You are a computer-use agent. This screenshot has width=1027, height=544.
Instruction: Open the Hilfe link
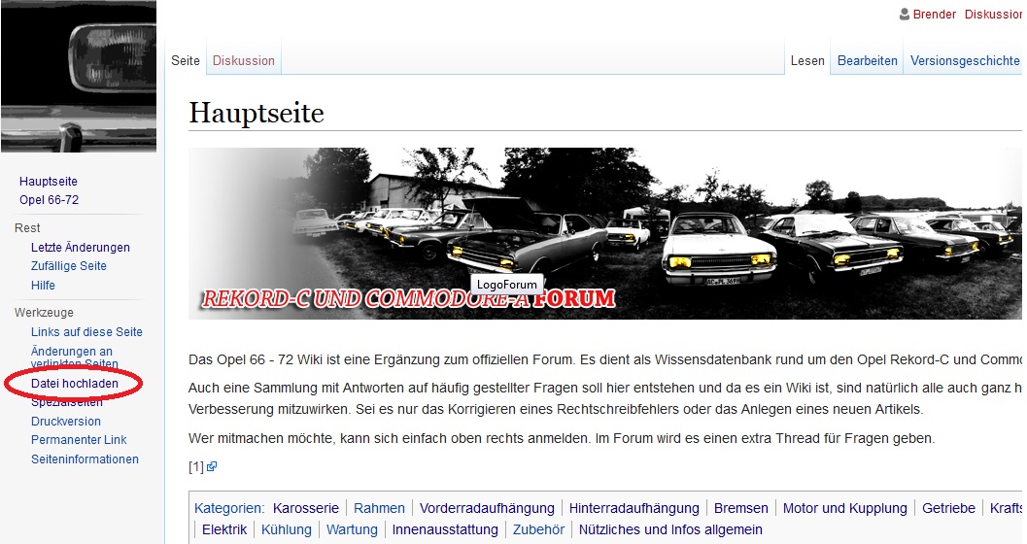coord(43,286)
